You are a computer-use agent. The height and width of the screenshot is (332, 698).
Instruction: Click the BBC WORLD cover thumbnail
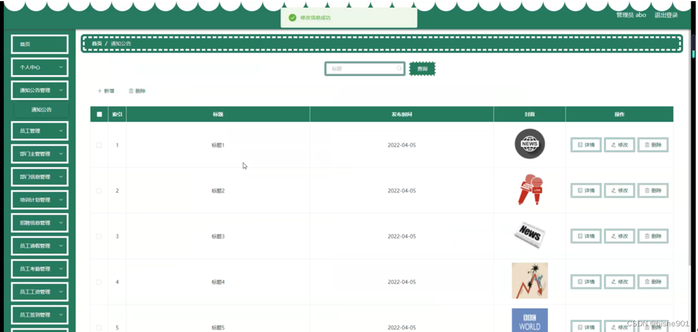pyautogui.click(x=530, y=320)
